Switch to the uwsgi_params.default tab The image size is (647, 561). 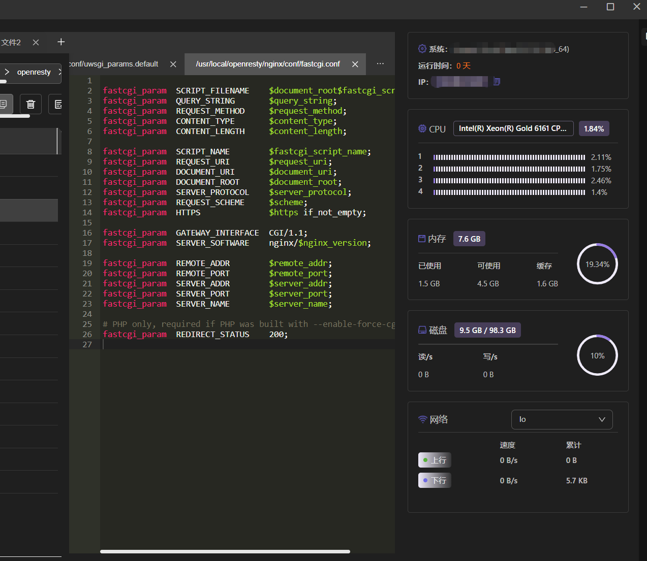point(114,64)
